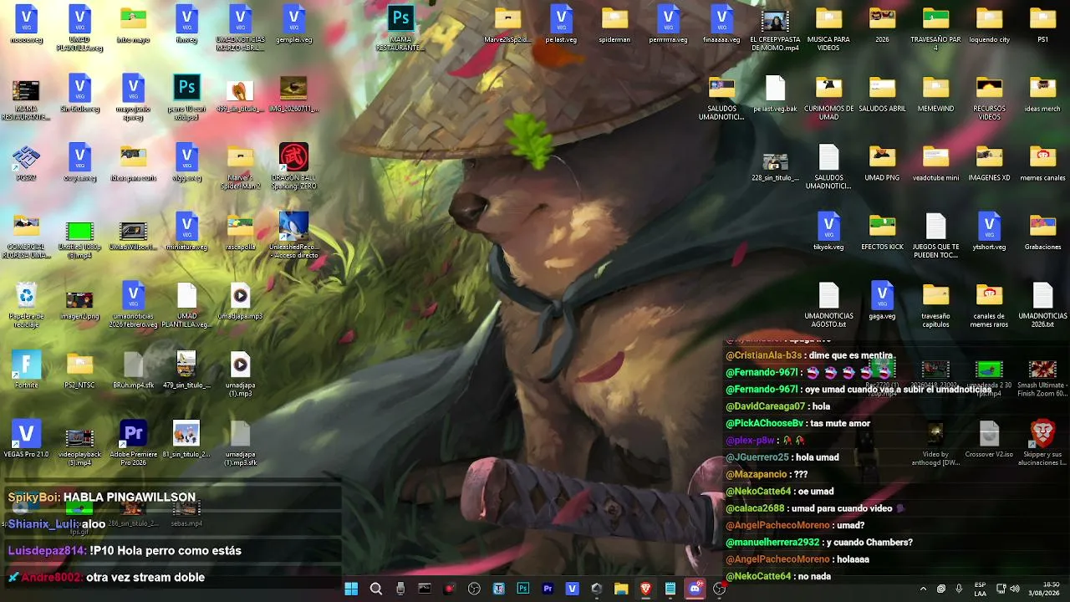Select the VEGAS Pro 21.0 desktop shortcut
1070x602 pixels.
pos(26,438)
